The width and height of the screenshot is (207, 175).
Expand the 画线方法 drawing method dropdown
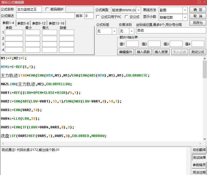click(185, 10)
